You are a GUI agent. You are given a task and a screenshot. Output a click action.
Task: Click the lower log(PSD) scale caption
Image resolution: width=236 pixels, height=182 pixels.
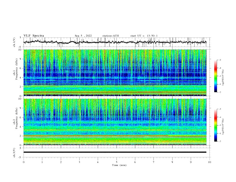click(x=223, y=126)
